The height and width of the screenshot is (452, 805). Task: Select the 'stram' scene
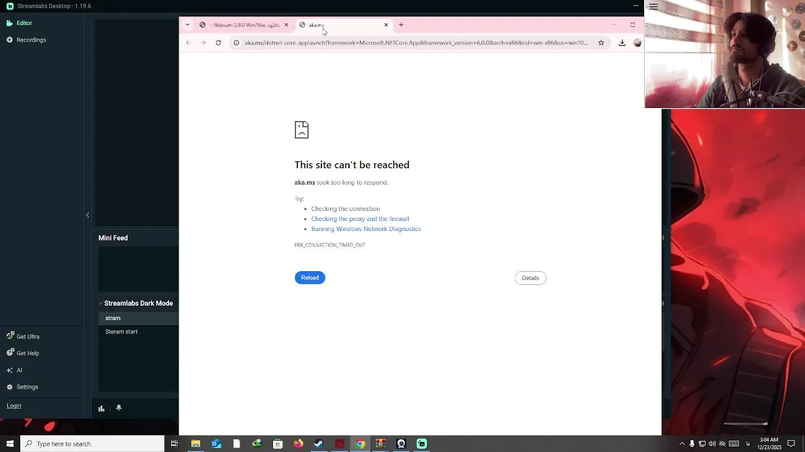click(x=138, y=318)
